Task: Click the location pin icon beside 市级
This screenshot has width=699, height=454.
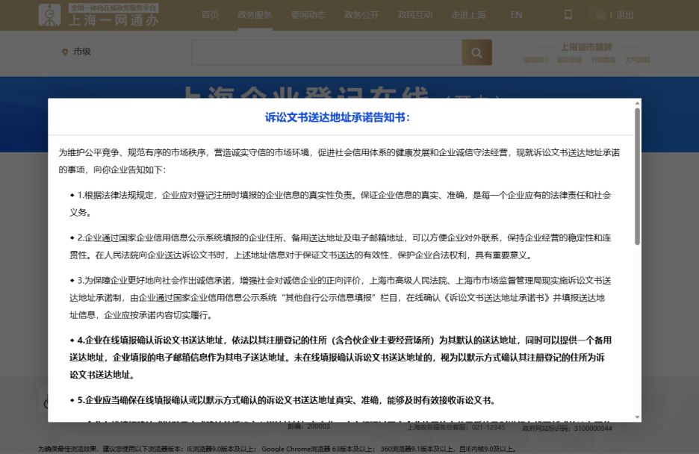Action: pos(63,52)
